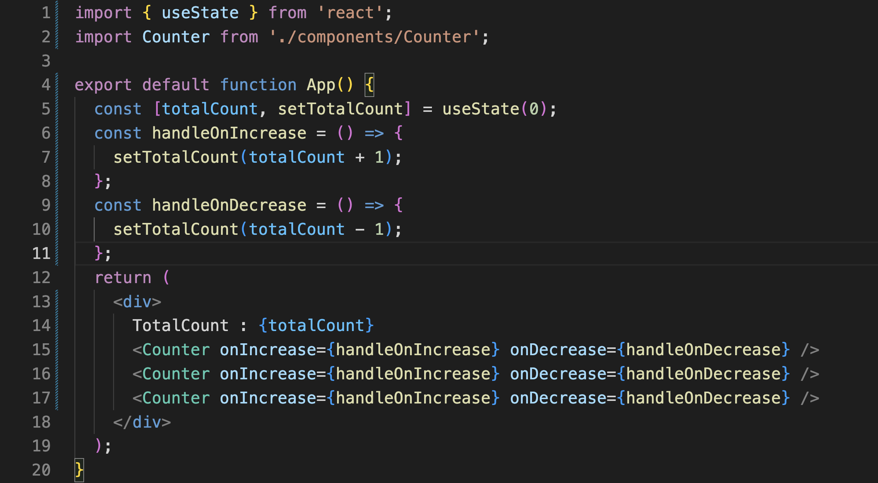
Task: Click line number 4 in the gutter
Action: tap(46, 85)
